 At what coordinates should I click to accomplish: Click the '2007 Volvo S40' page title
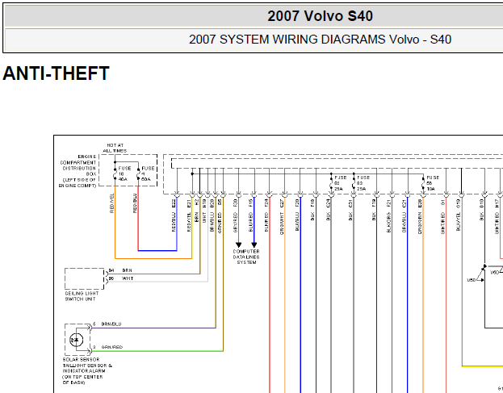click(320, 16)
